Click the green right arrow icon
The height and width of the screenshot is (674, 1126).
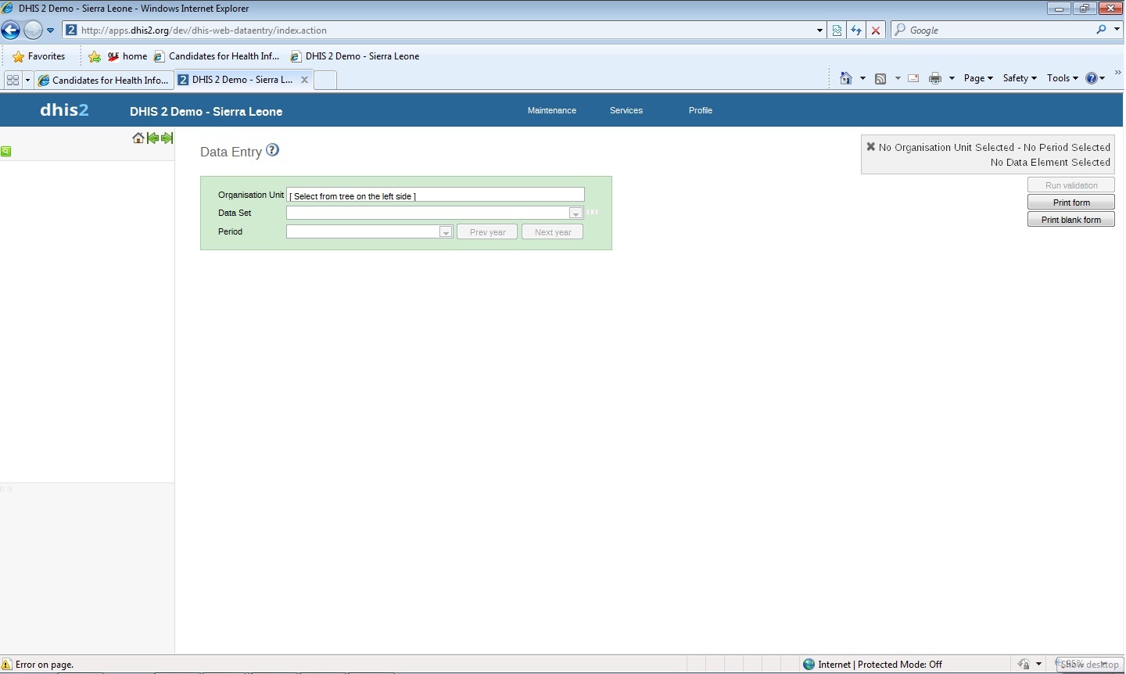167,138
